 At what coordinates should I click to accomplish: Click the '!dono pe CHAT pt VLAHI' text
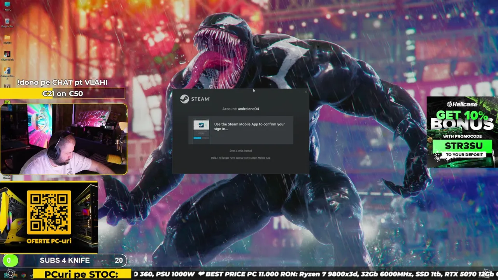62,82
